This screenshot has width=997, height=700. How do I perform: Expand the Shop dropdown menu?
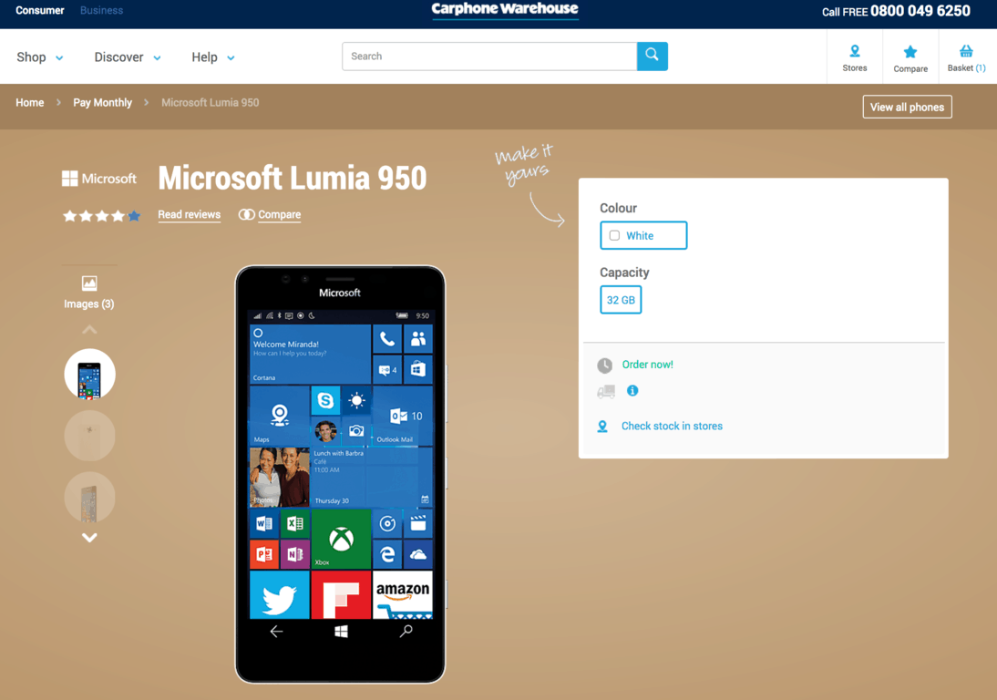coord(40,57)
